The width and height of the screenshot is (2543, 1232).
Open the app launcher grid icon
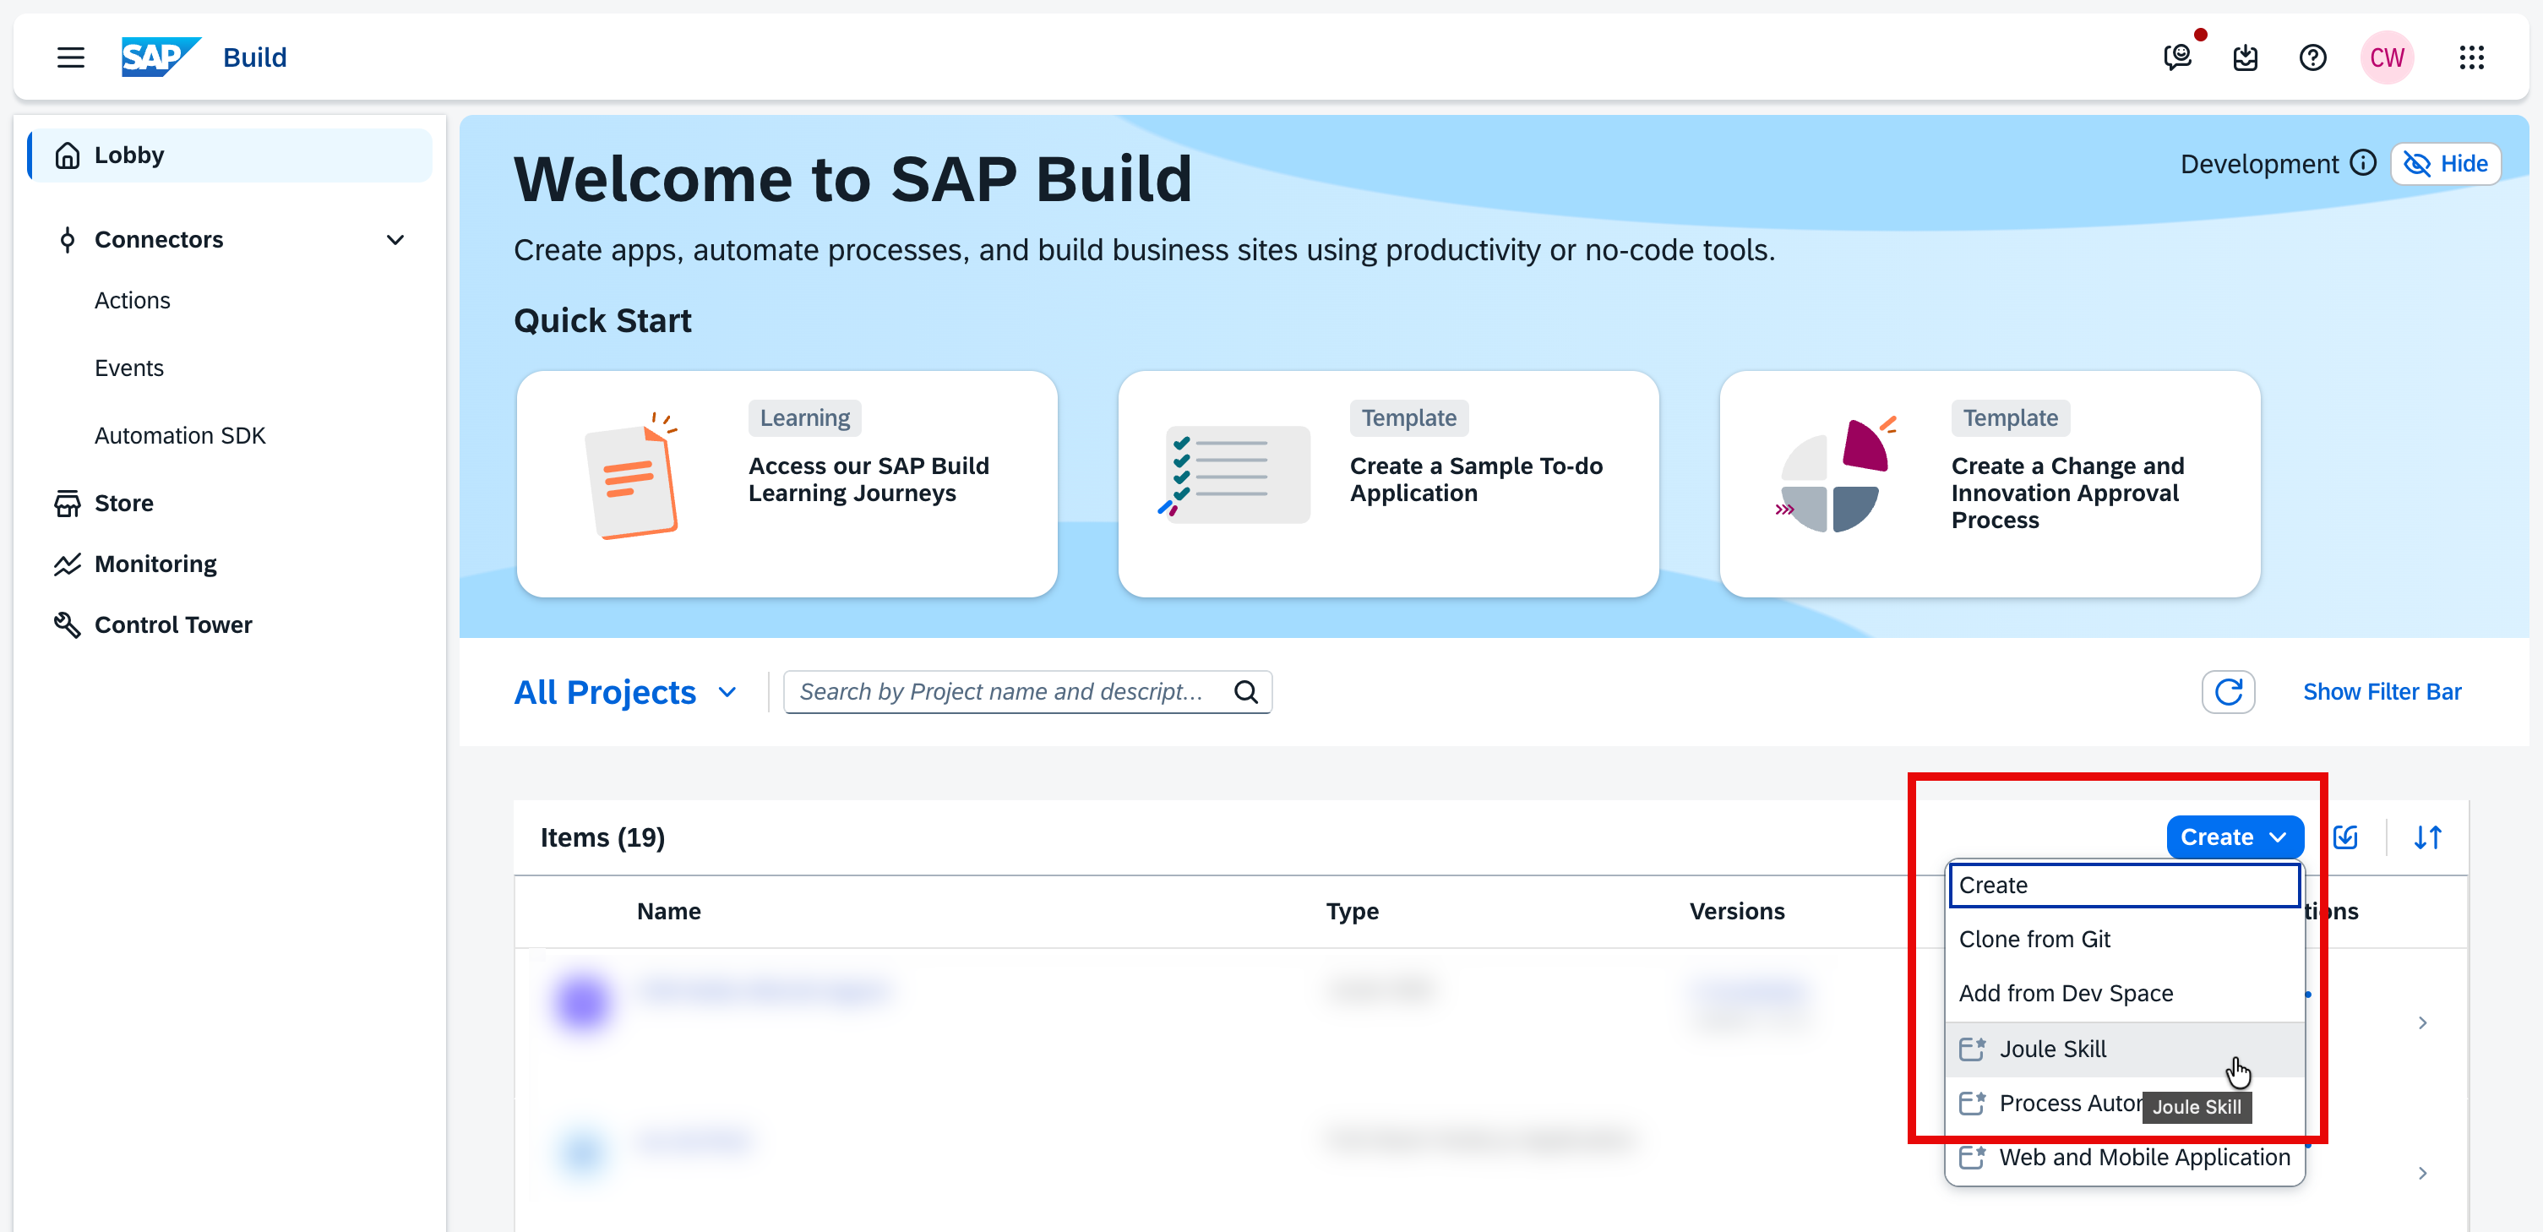pos(2471,57)
